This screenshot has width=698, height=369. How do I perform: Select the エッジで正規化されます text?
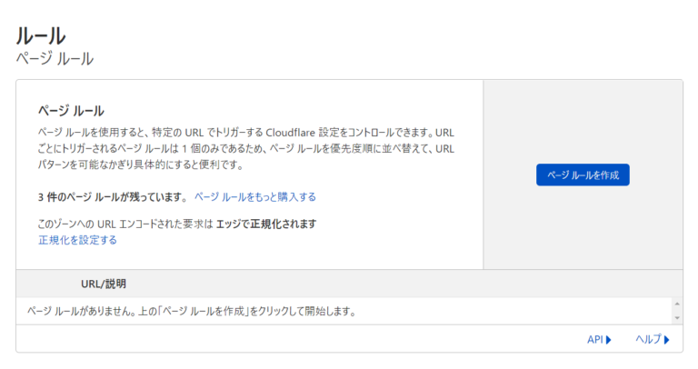click(266, 224)
